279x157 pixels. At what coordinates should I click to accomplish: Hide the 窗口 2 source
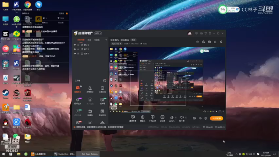pyautogui.click(x=75, y=45)
